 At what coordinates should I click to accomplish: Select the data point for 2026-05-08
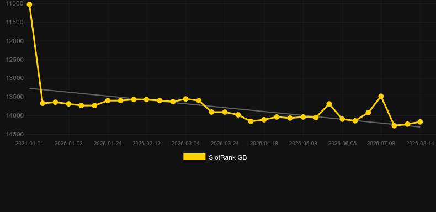pyautogui.click(x=303, y=117)
